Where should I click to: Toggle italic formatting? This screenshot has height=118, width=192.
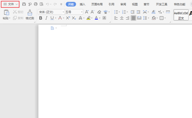(46, 18)
